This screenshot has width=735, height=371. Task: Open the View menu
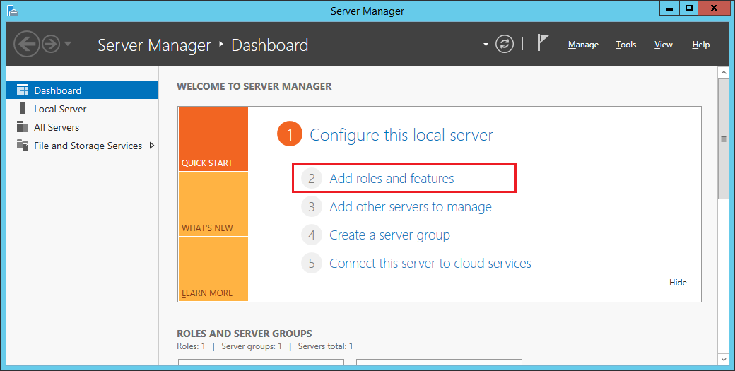664,45
